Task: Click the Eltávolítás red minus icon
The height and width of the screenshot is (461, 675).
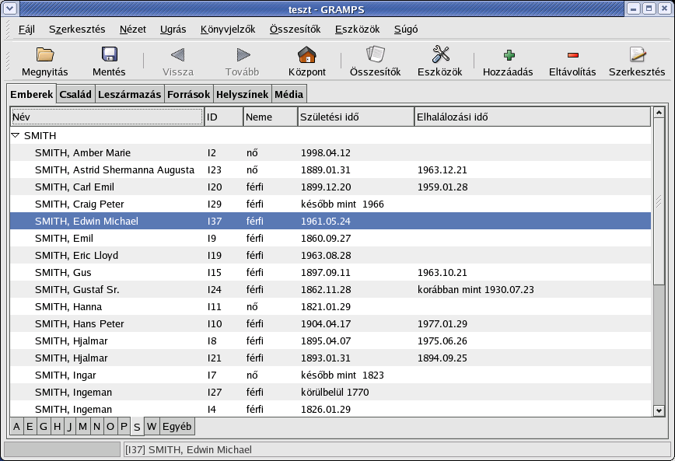Action: tap(572, 55)
